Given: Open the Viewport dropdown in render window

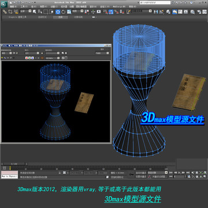Looking at the screenshot, I should coord(32,53).
